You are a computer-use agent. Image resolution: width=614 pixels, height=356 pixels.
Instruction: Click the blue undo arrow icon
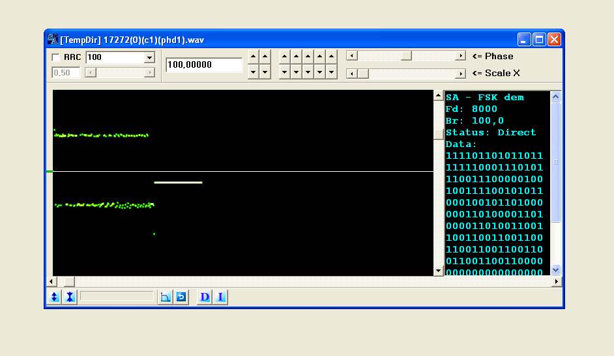[181, 297]
